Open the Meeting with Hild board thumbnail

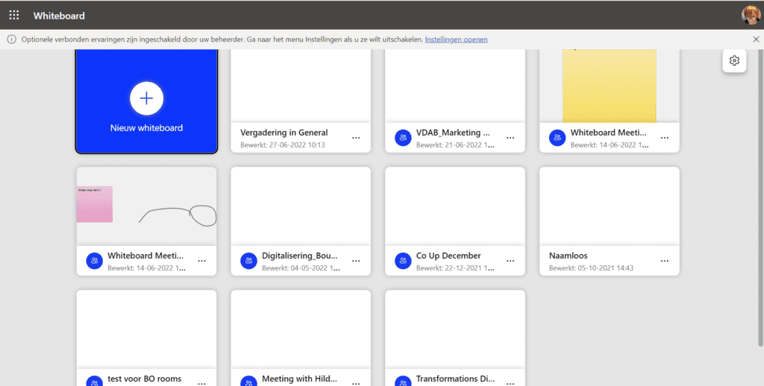coord(301,329)
